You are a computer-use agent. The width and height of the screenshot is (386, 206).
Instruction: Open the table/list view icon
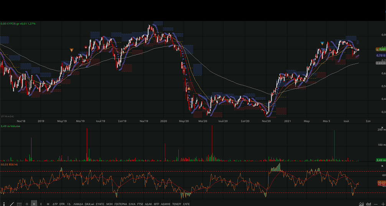pos(19,204)
